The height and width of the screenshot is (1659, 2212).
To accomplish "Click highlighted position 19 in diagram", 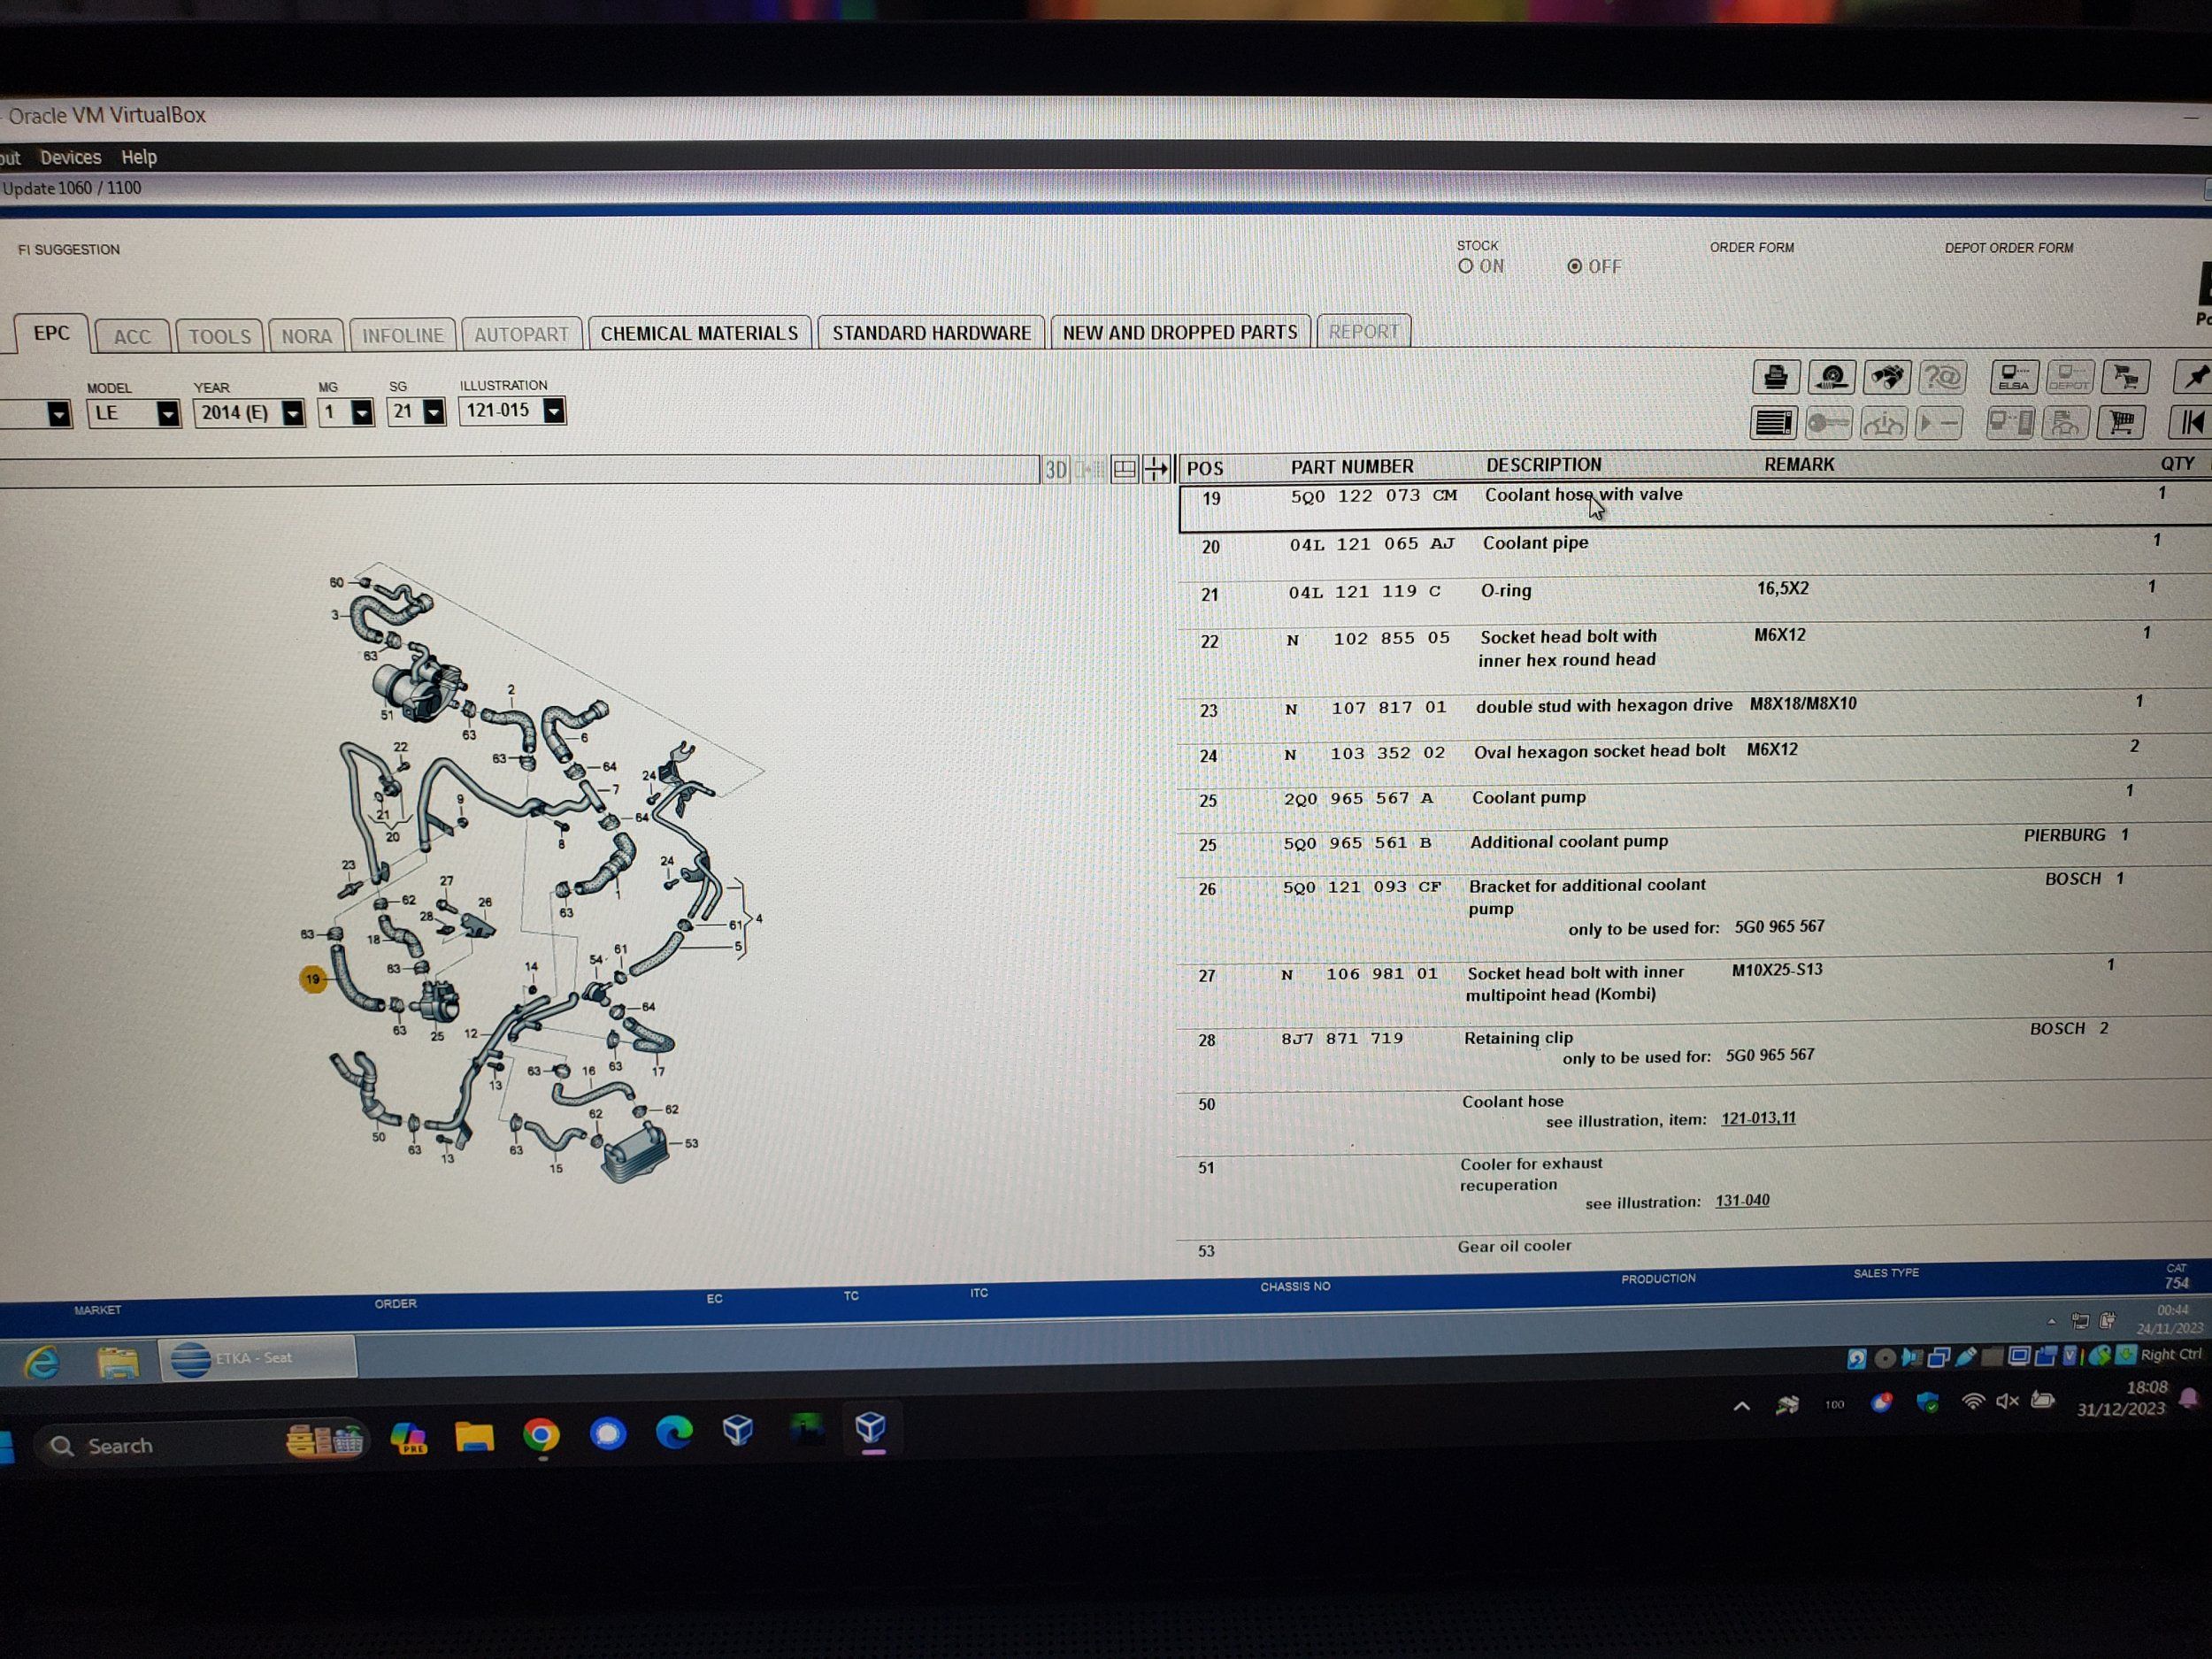I will tap(313, 979).
